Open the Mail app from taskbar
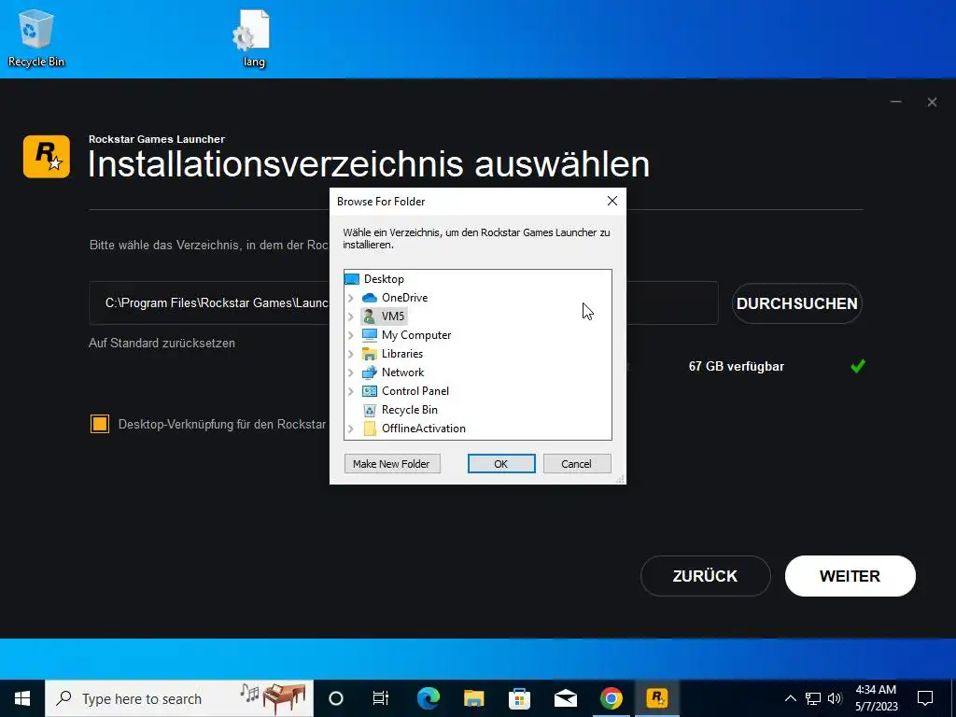Image resolution: width=956 pixels, height=717 pixels. coord(565,698)
